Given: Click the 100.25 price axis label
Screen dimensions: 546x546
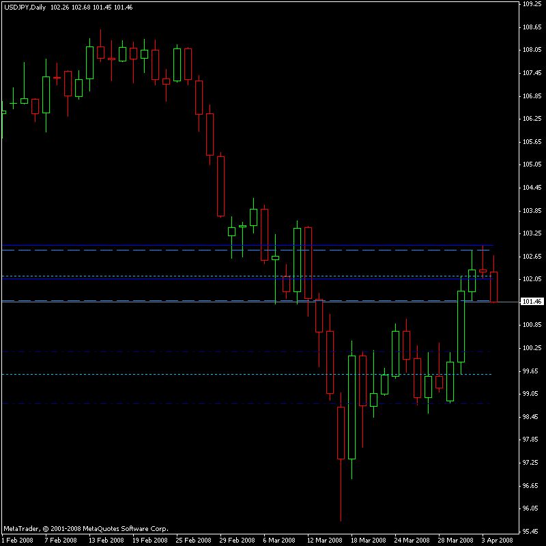Looking at the screenshot, I should [x=532, y=348].
